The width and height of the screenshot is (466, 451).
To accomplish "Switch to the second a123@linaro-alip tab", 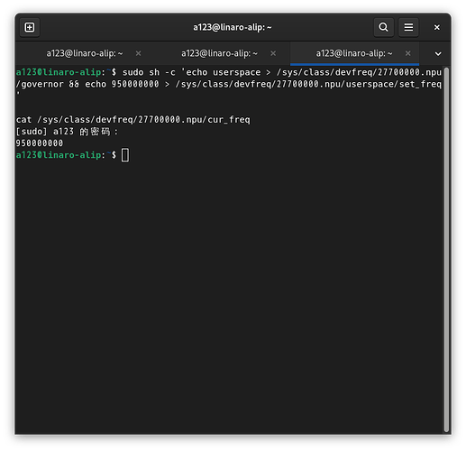I will (x=219, y=53).
